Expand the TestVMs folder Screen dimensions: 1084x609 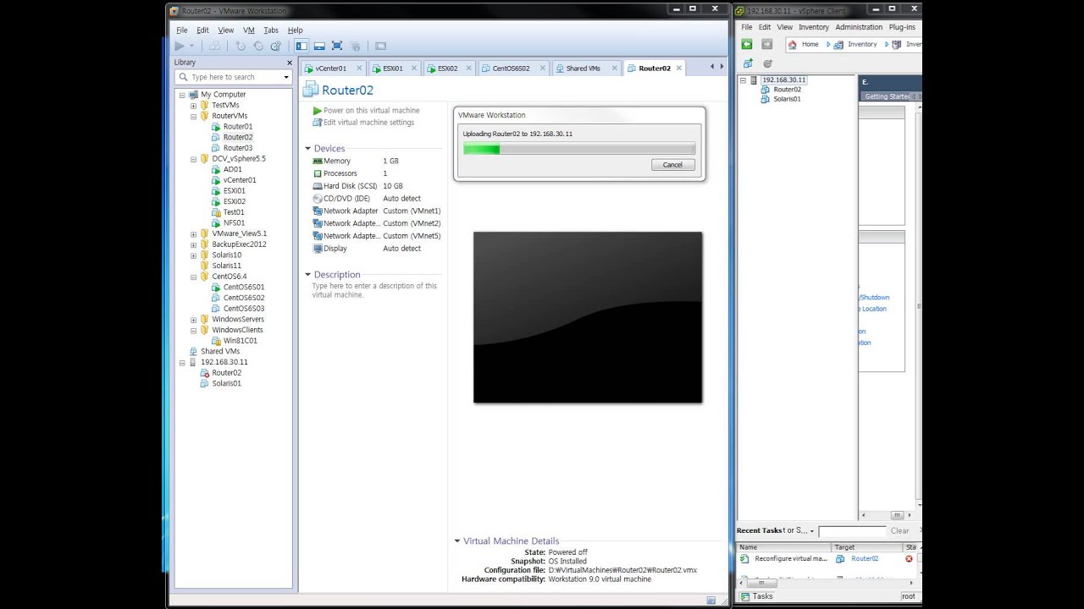pos(193,106)
